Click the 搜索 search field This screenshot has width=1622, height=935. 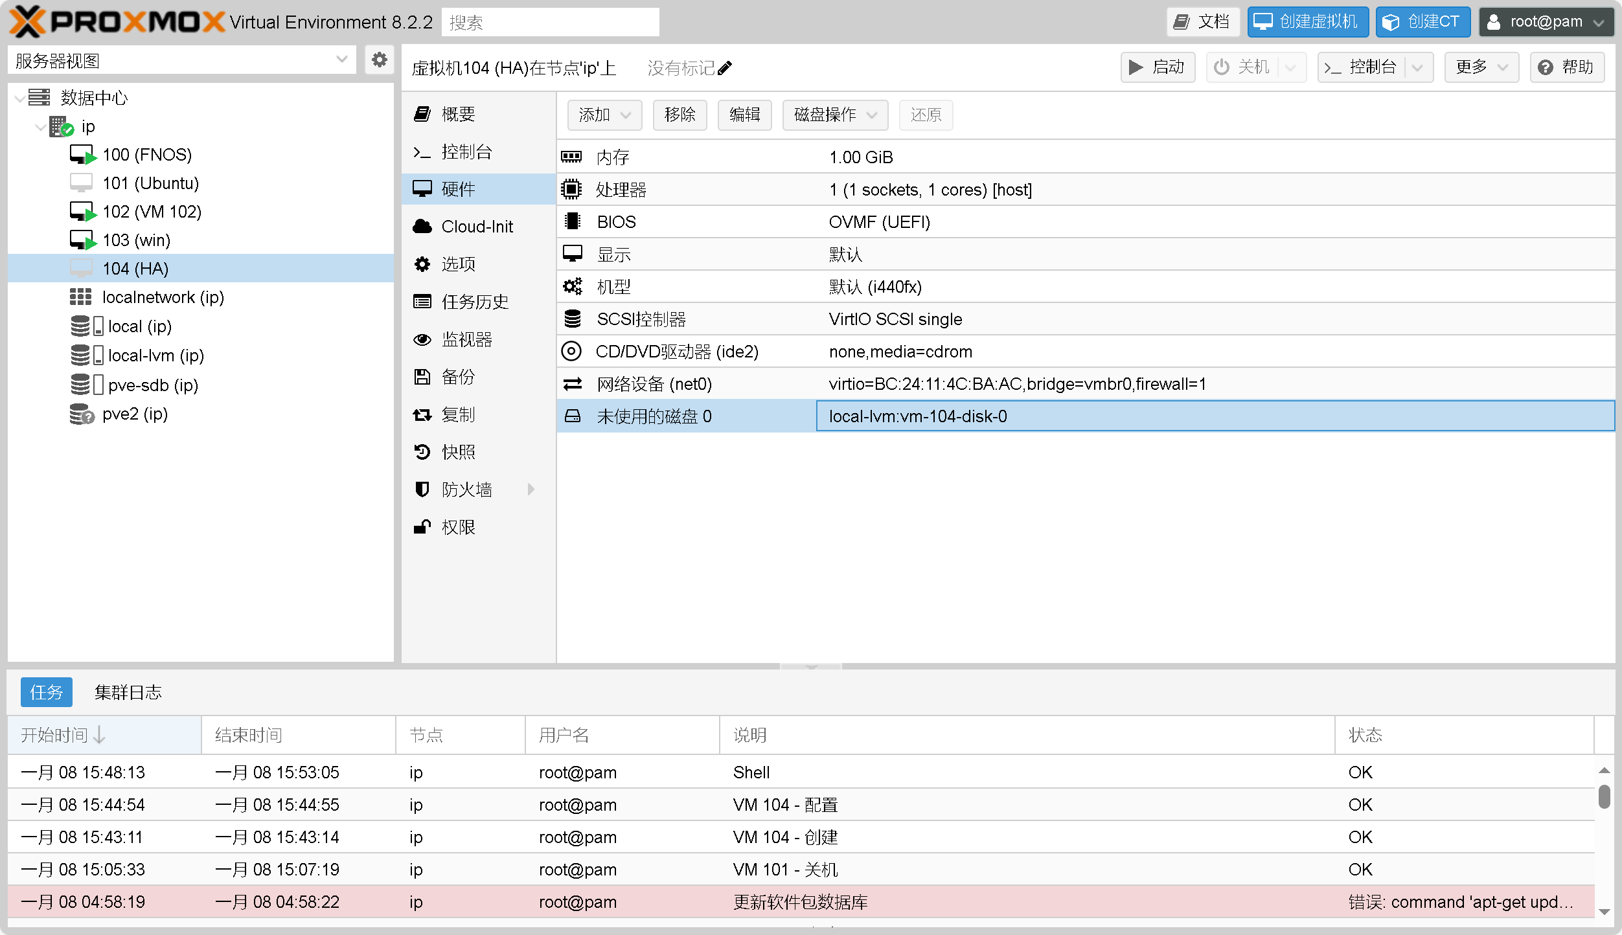(551, 22)
